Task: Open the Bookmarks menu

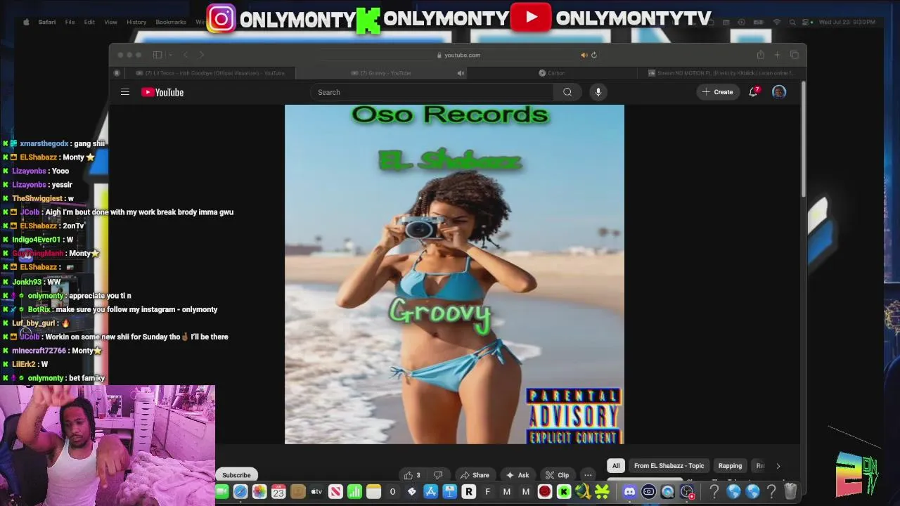Action: pos(171,22)
